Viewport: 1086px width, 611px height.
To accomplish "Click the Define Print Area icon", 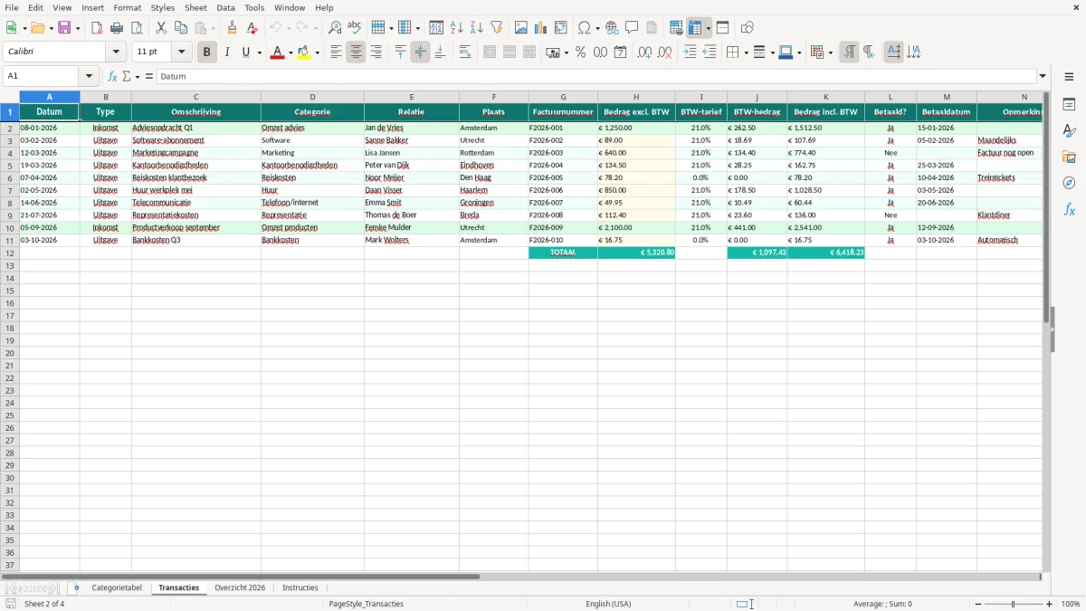I will pyautogui.click(x=676, y=28).
